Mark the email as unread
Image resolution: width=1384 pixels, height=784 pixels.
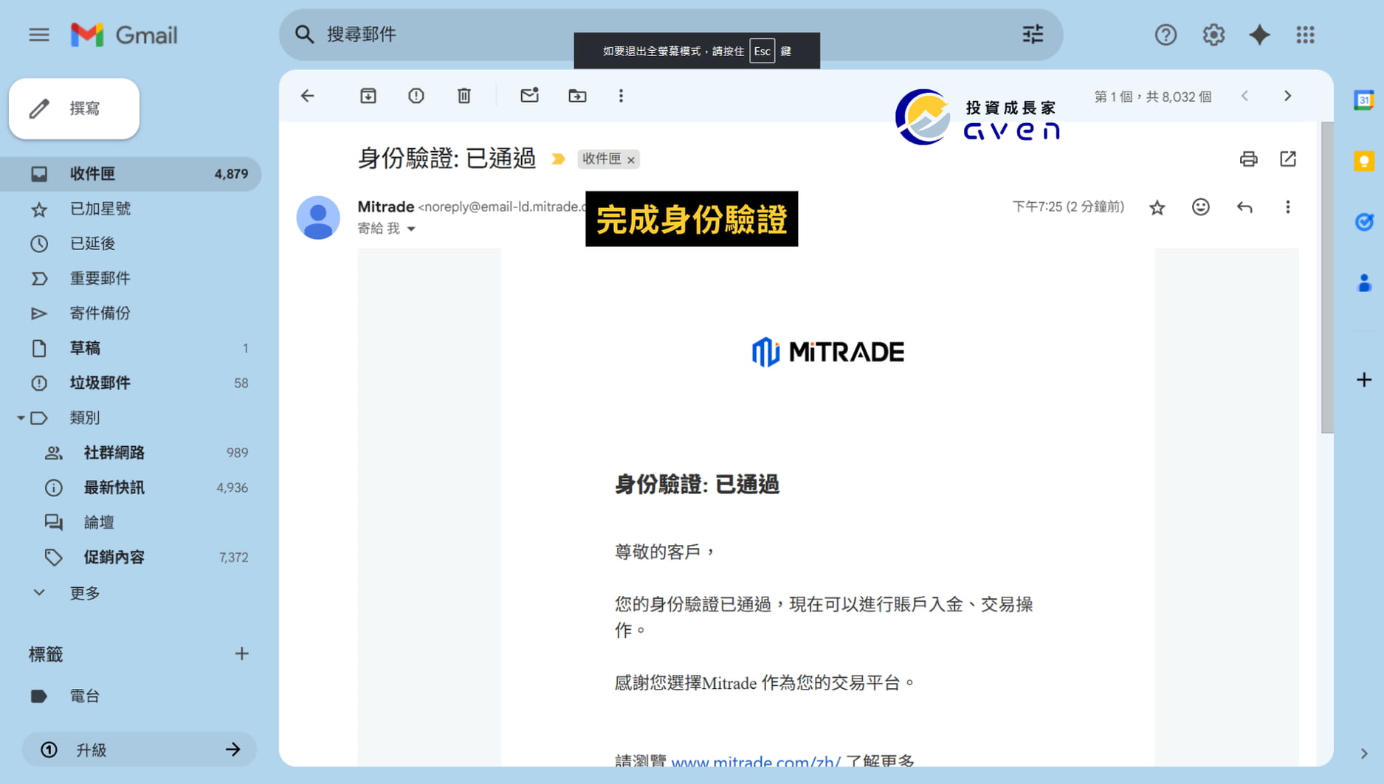click(529, 96)
